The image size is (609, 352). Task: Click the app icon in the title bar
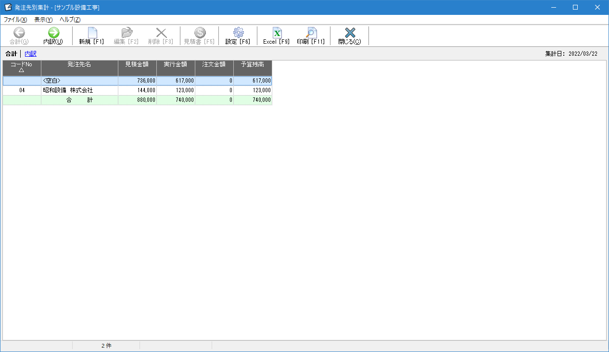pos(8,7)
